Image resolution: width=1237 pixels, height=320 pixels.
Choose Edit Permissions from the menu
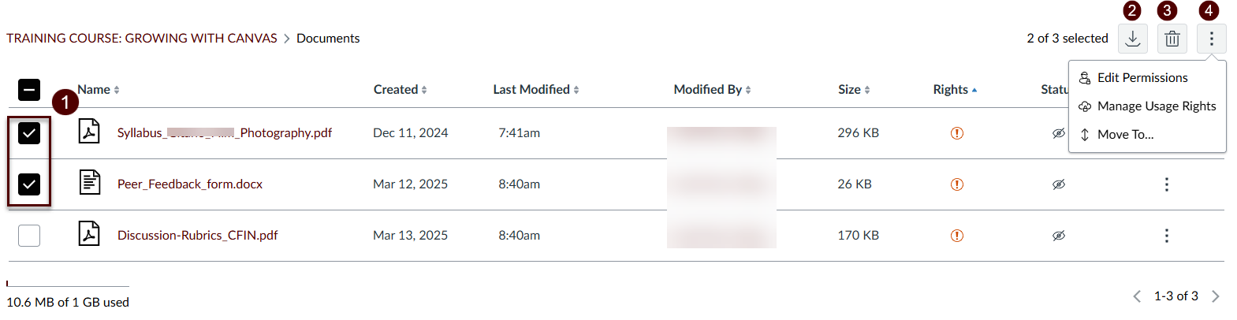coord(1142,78)
